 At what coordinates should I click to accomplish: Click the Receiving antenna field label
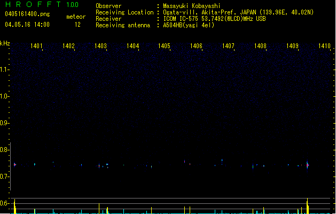click(x=123, y=25)
